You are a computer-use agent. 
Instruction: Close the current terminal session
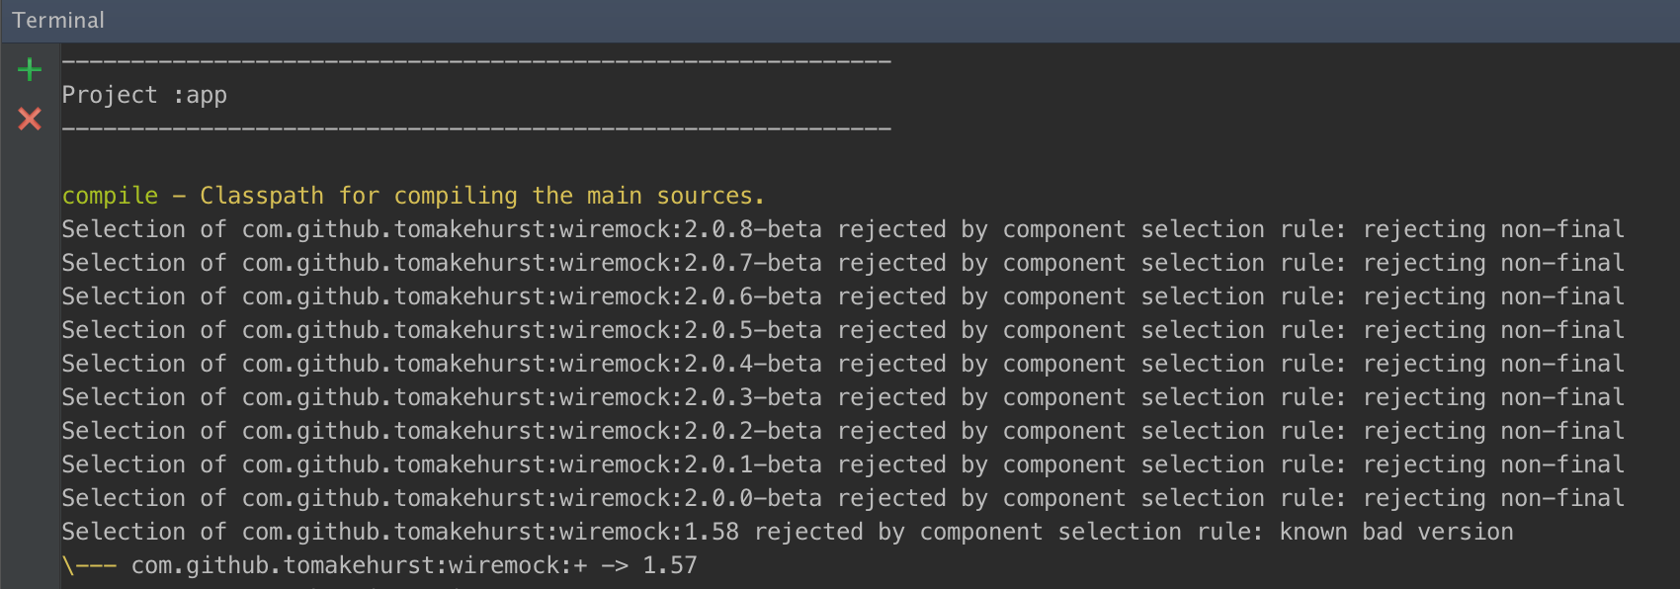(30, 120)
